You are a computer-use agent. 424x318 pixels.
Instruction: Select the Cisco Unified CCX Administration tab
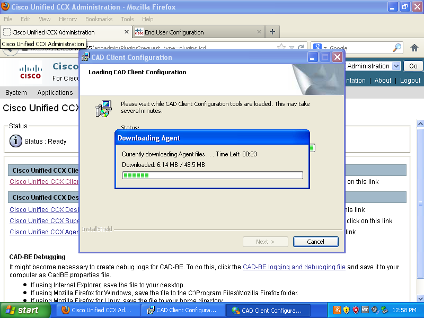point(66,32)
